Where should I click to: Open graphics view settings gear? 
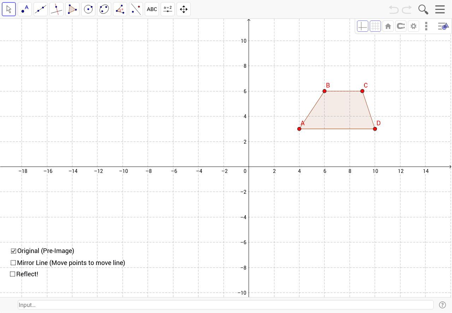coord(414,26)
